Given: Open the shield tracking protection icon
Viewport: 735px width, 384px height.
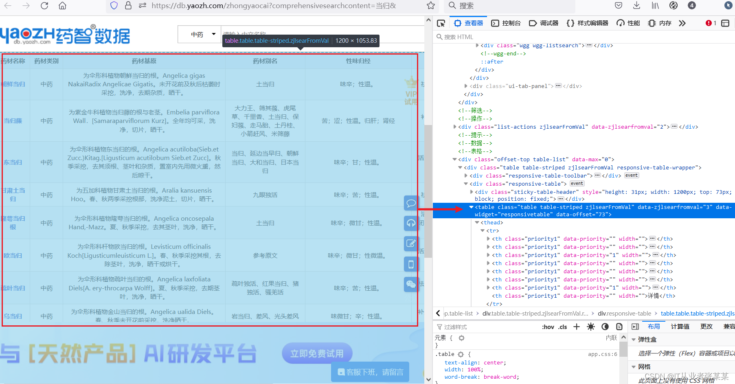Looking at the screenshot, I should 114,6.
